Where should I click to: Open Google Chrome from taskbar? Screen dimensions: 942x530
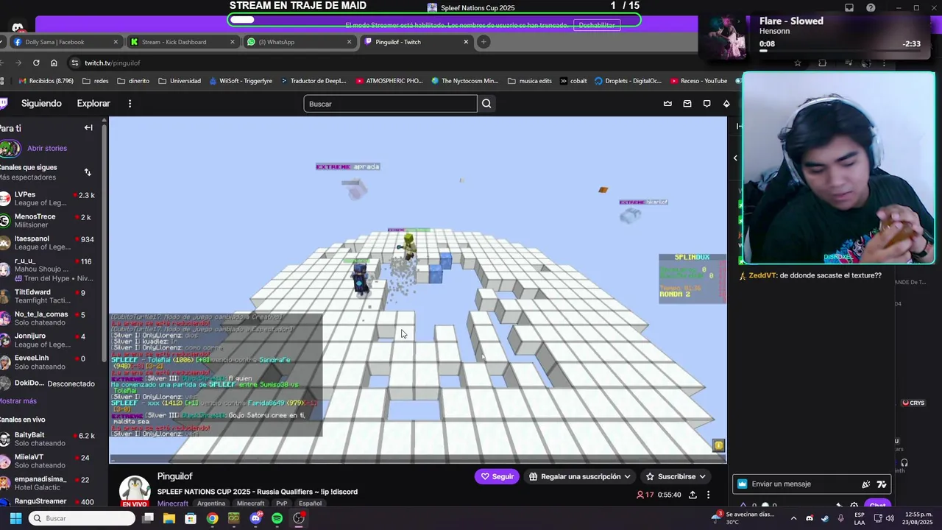click(x=212, y=518)
